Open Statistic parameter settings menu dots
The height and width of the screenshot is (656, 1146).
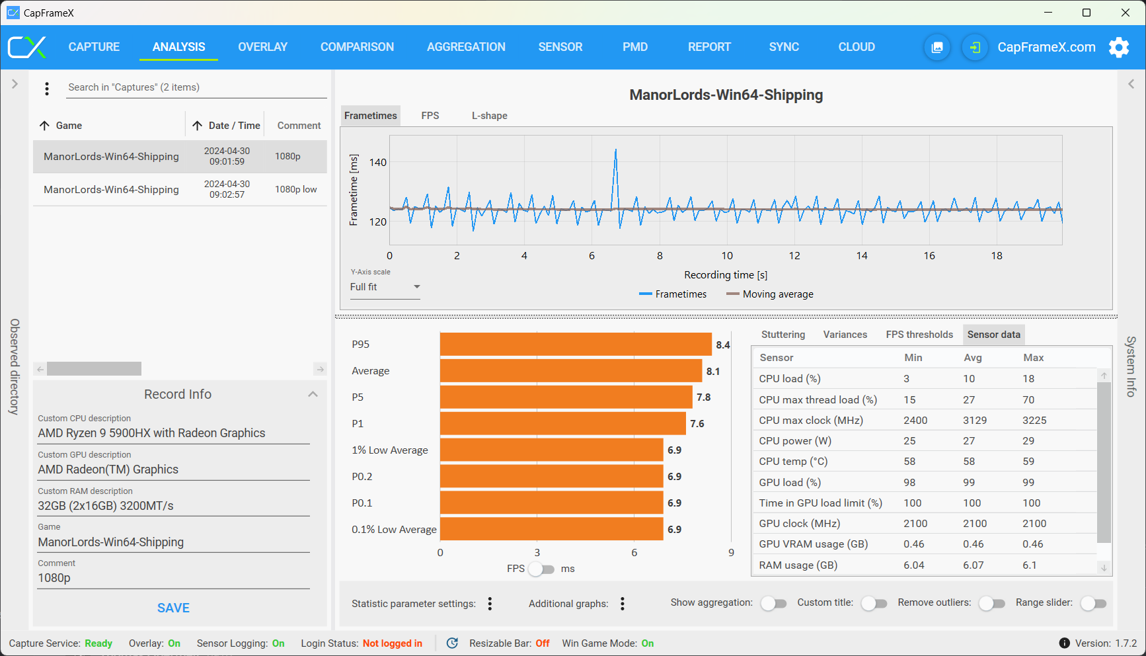[490, 603]
